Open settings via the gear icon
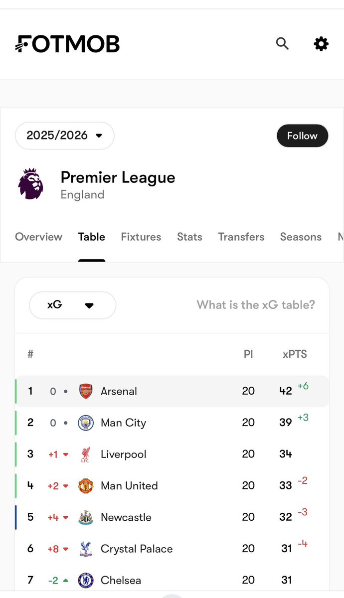This screenshot has width=344, height=598. pos(321,44)
